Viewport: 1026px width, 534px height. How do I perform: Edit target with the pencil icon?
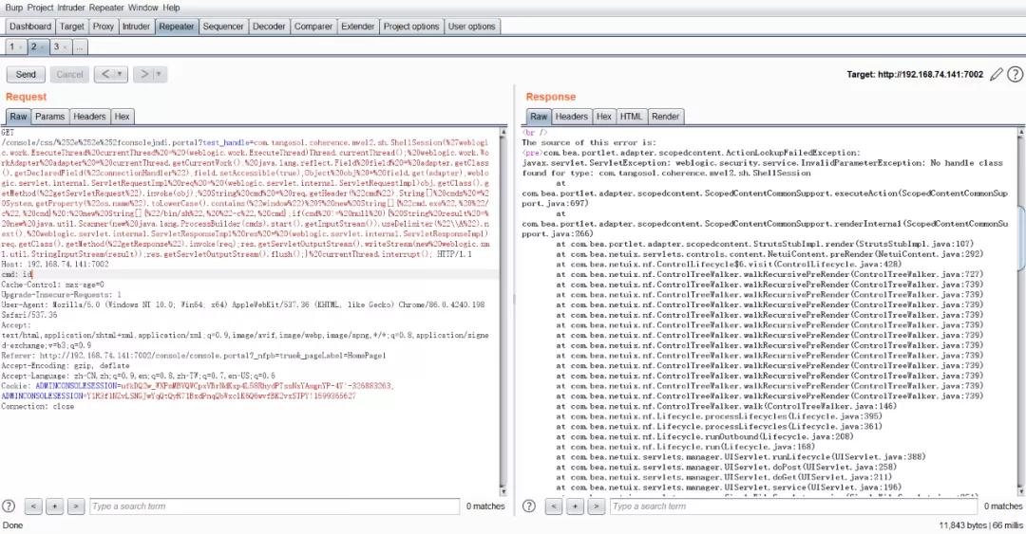coord(996,75)
